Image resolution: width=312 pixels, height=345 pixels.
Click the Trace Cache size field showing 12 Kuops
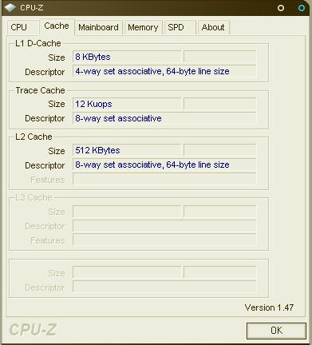pos(127,104)
